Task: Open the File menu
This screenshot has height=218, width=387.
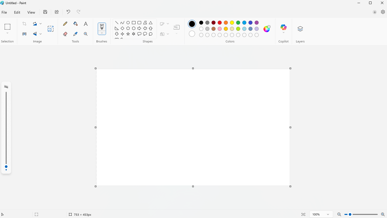Action: point(4,12)
